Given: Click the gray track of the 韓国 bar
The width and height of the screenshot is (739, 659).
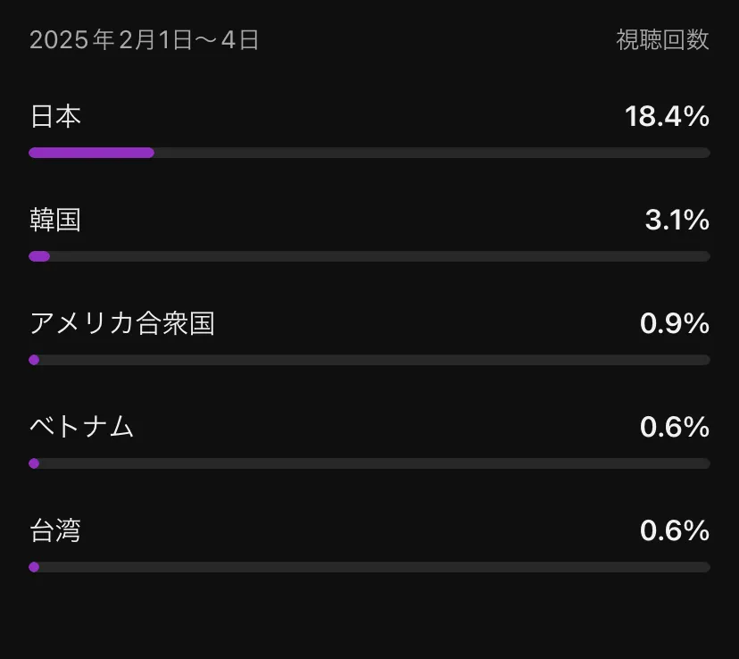Looking at the screenshot, I should pos(380,256).
